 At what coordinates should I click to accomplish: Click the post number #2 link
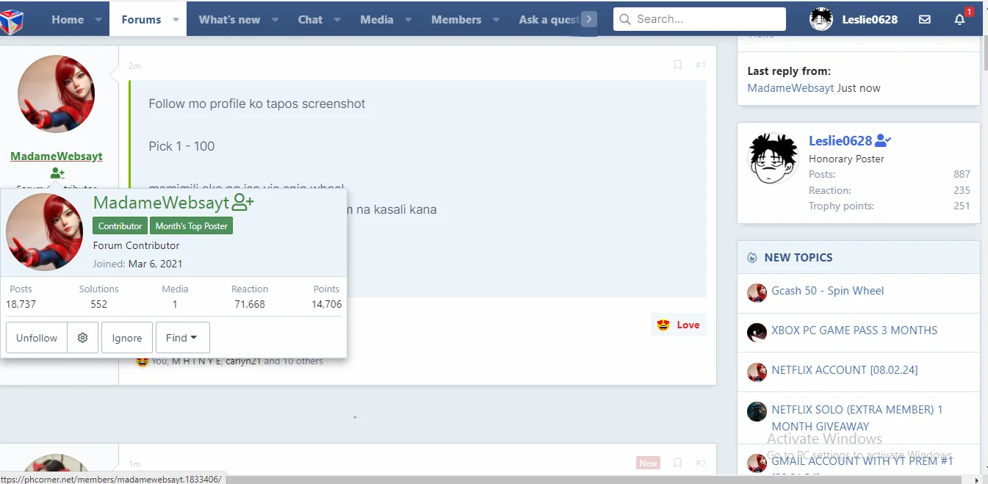[700, 463]
